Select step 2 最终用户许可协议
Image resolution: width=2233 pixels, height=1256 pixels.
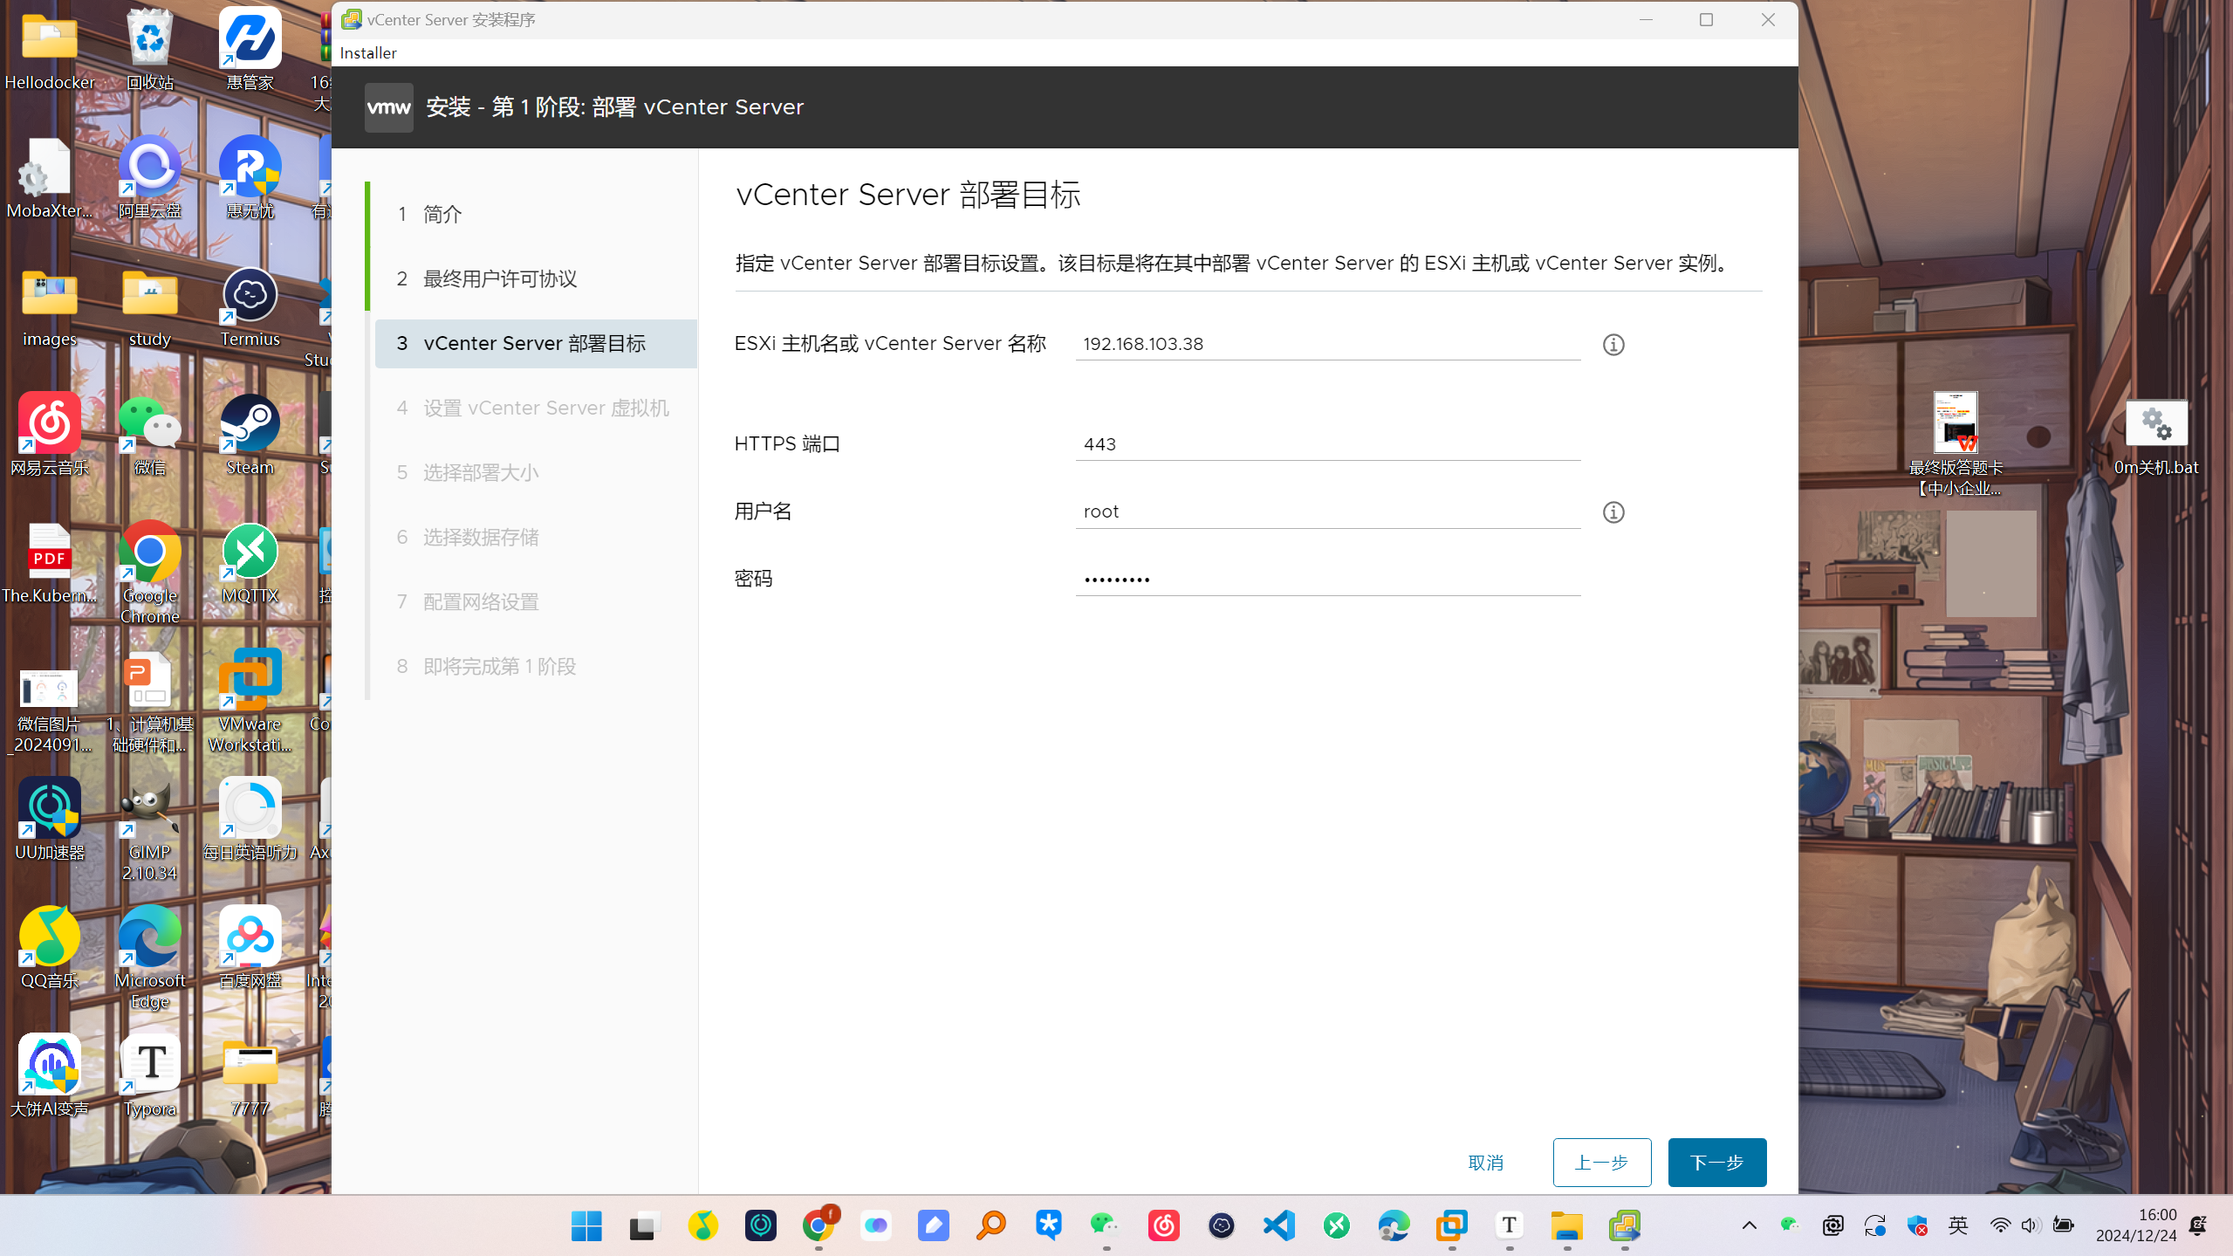pyautogui.click(x=535, y=278)
